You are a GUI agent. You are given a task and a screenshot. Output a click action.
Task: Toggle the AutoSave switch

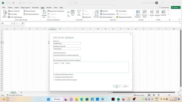pyautogui.click(x=15, y=3)
